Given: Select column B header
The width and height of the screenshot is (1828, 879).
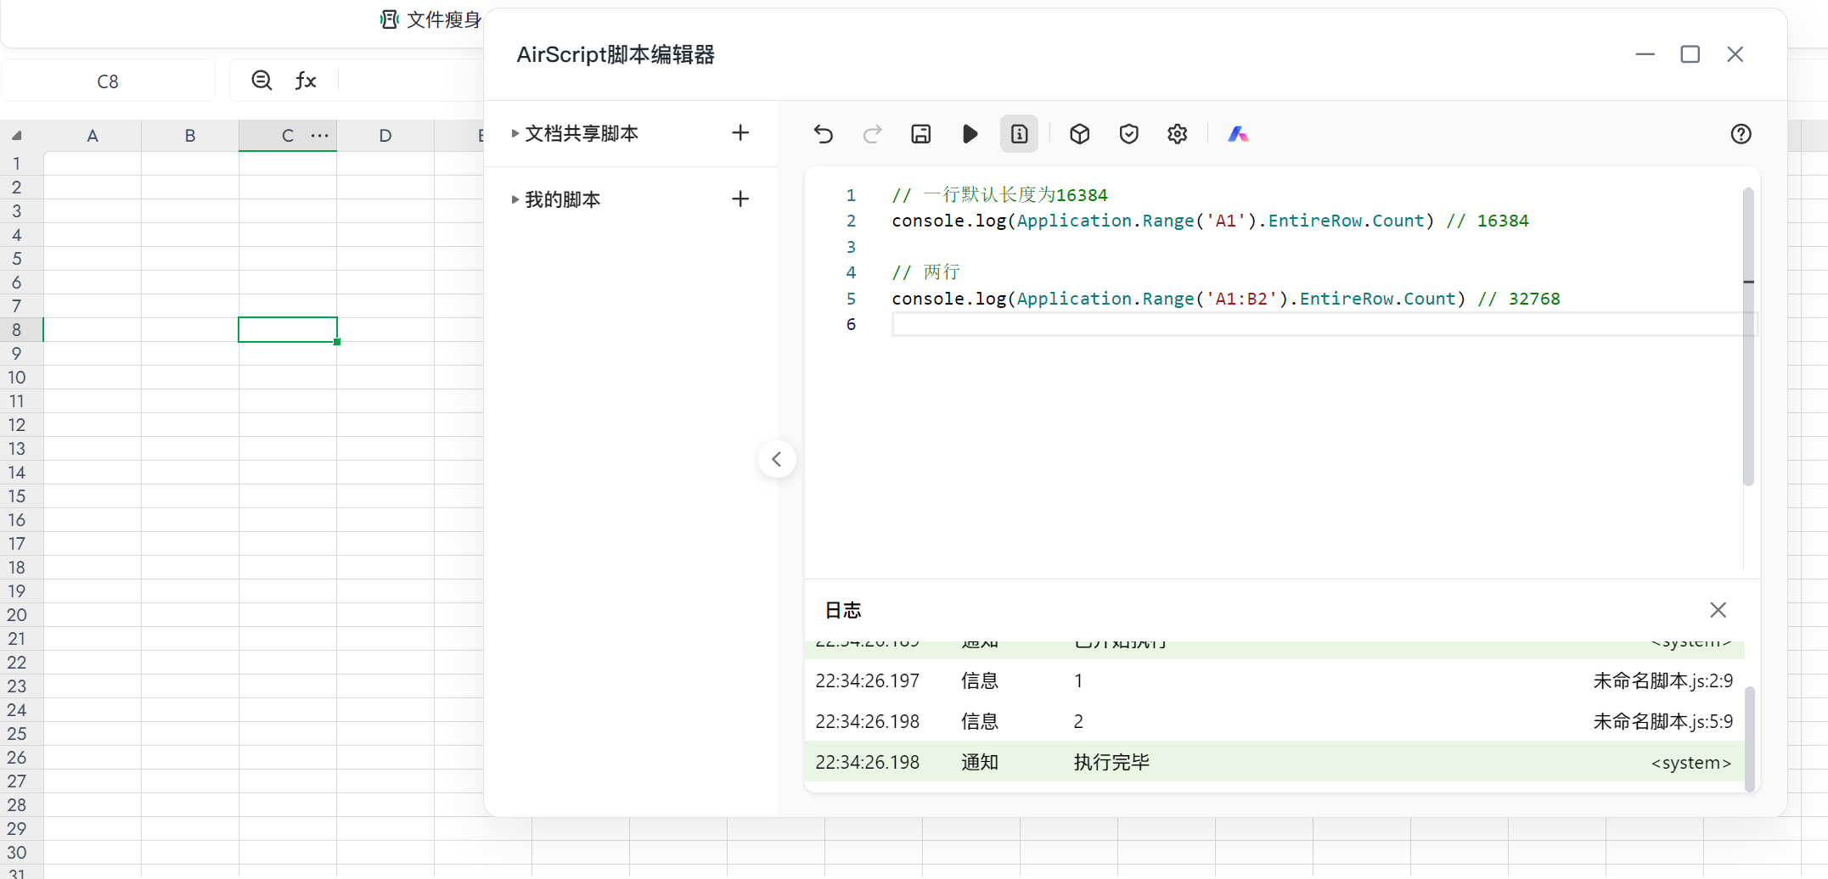Looking at the screenshot, I should point(190,136).
